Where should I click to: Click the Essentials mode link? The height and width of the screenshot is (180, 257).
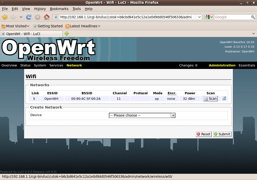247,65
